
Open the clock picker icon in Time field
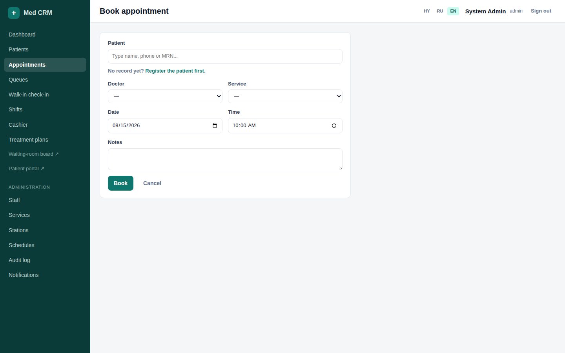pyautogui.click(x=334, y=126)
